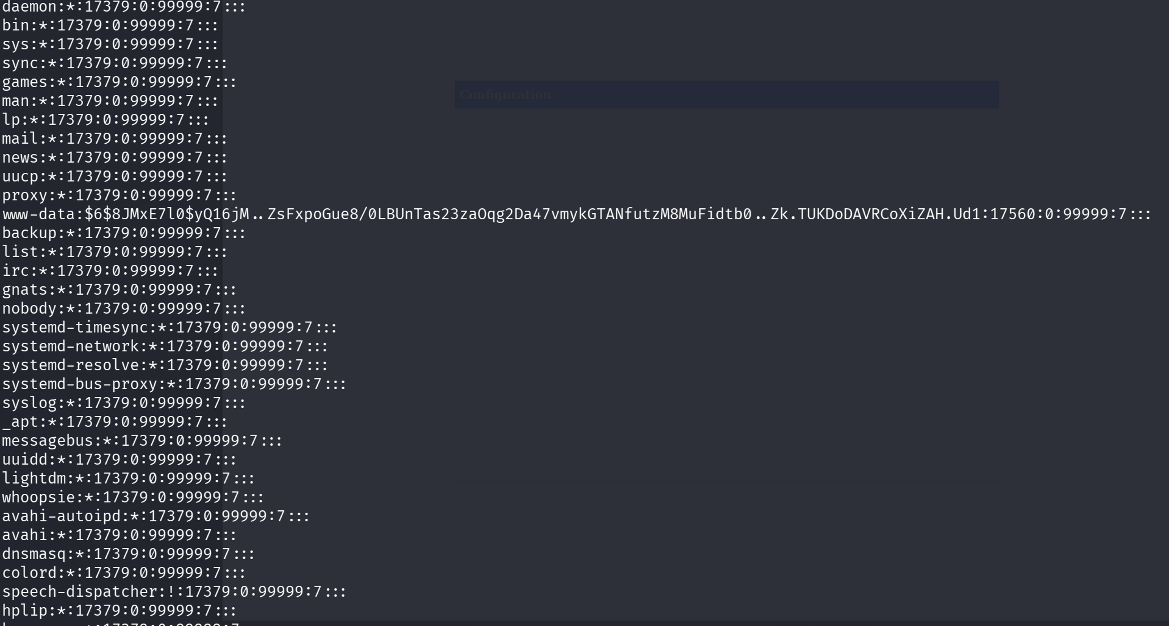Select the sync:*:17379 entry
Viewport: 1169px width, 626px height.
(x=115, y=63)
